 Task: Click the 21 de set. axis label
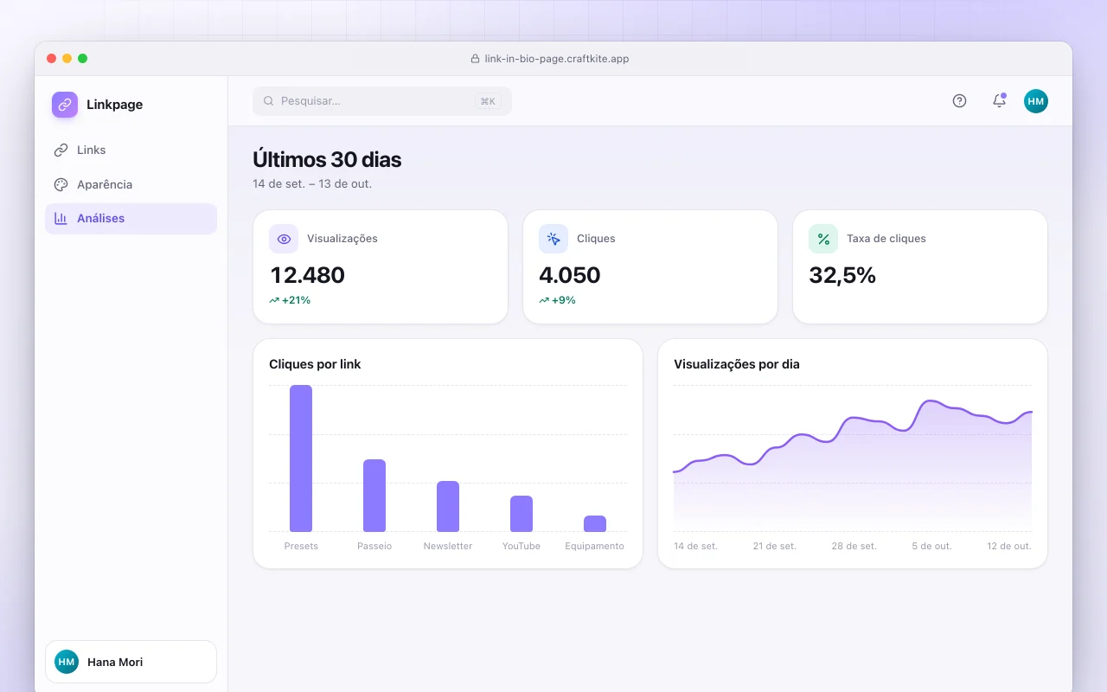(775, 546)
